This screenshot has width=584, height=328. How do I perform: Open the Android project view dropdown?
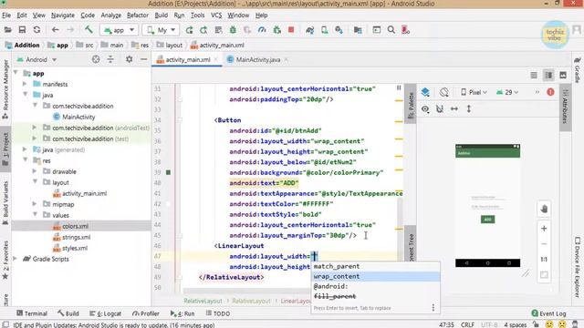pos(36,59)
